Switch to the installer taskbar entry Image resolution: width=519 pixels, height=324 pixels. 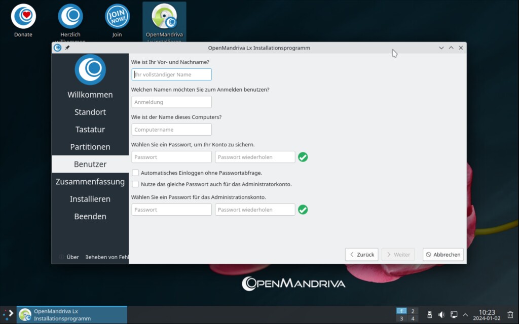(72, 315)
